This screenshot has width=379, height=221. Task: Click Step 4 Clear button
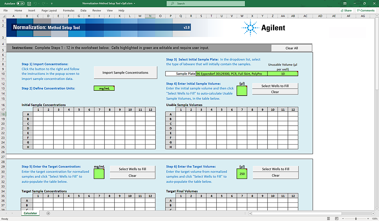(275, 92)
